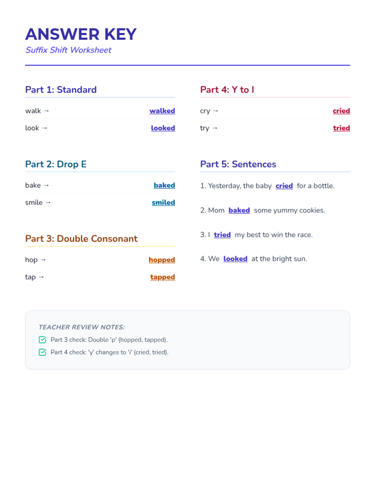
Task: Select the 'tried' answer under Y to I
Action: coord(342,128)
